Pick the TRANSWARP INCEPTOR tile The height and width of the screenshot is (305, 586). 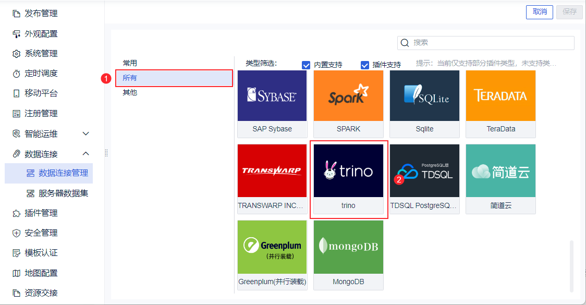pos(272,179)
